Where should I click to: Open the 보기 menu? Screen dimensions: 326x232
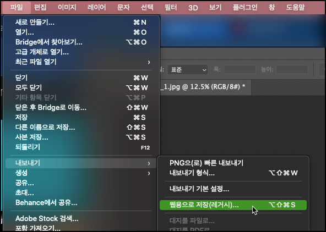(x=215, y=8)
